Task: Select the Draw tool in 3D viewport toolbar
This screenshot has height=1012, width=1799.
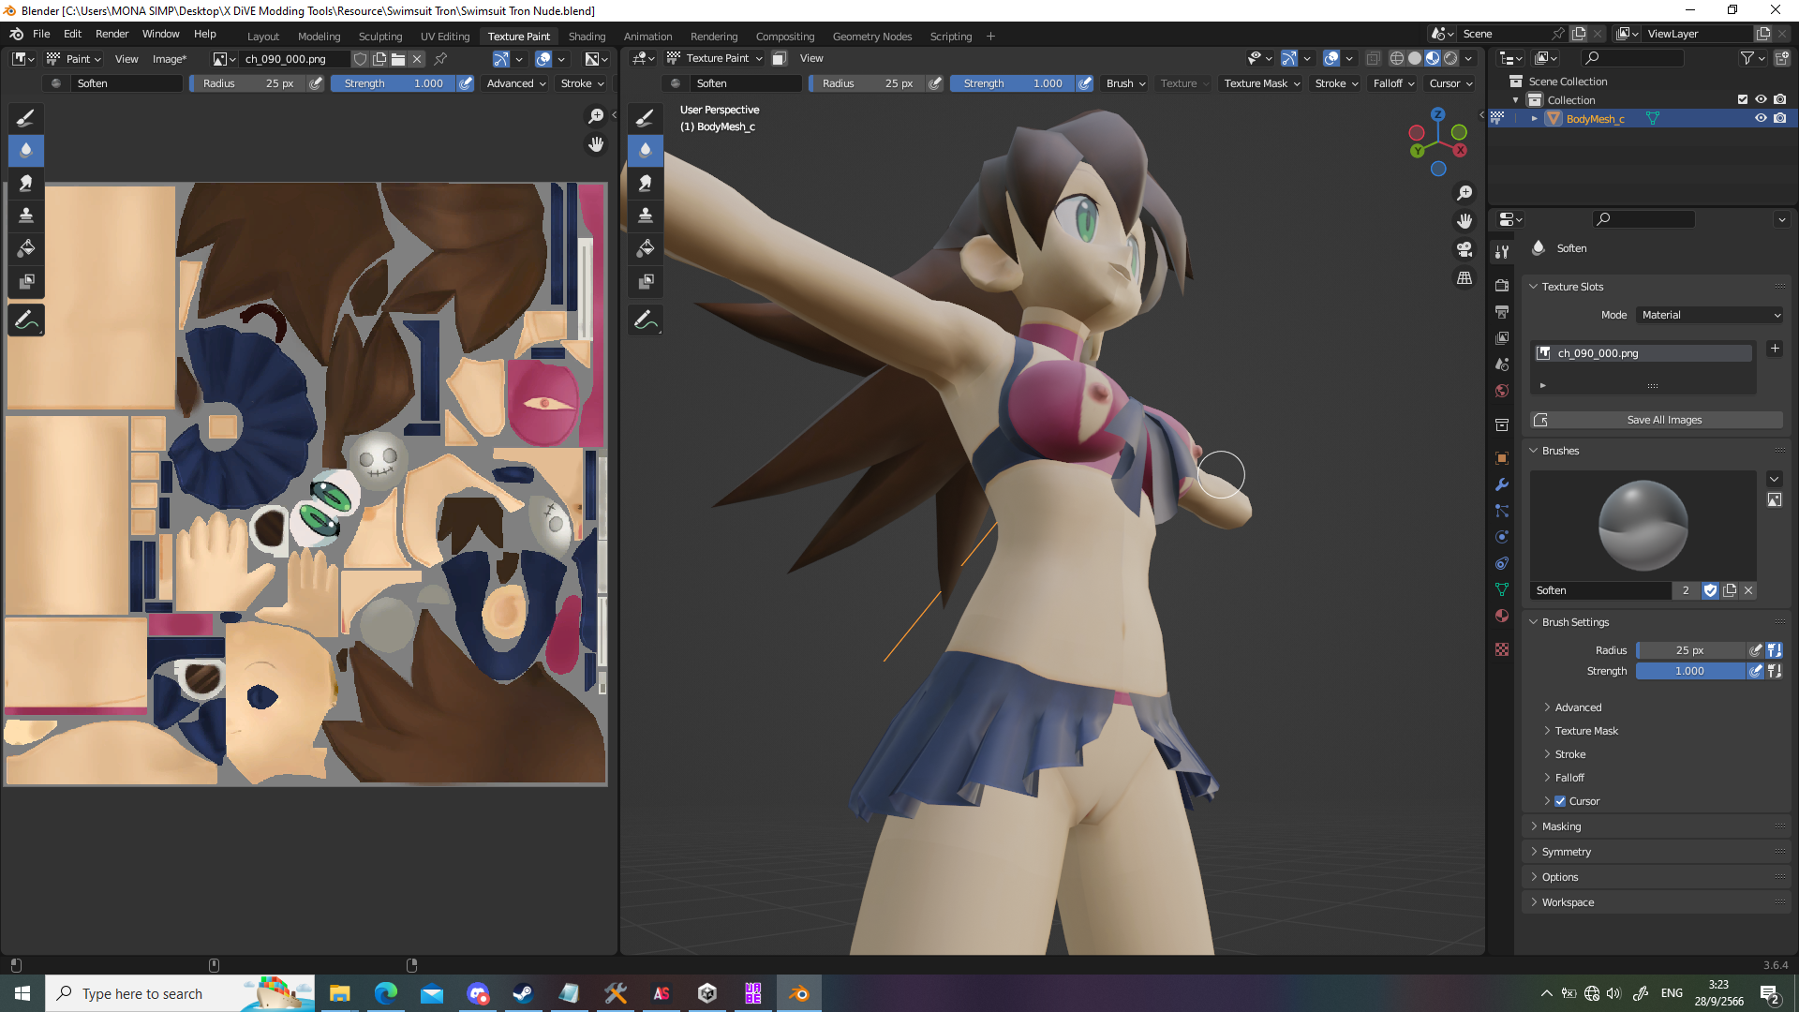Action: (x=646, y=118)
